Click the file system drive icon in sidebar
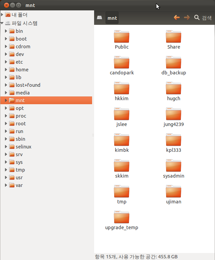This screenshot has width=215, height=260. 8,23
